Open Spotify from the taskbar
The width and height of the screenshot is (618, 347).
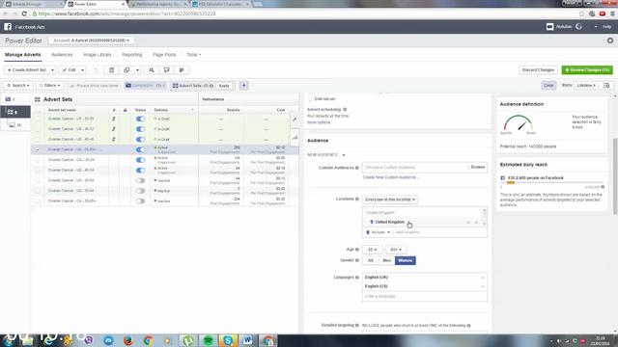point(209,340)
